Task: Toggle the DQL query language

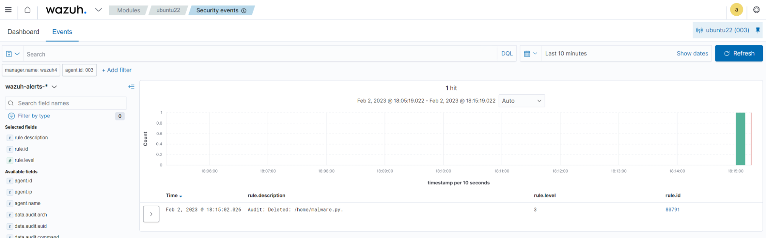Action: [x=507, y=54]
